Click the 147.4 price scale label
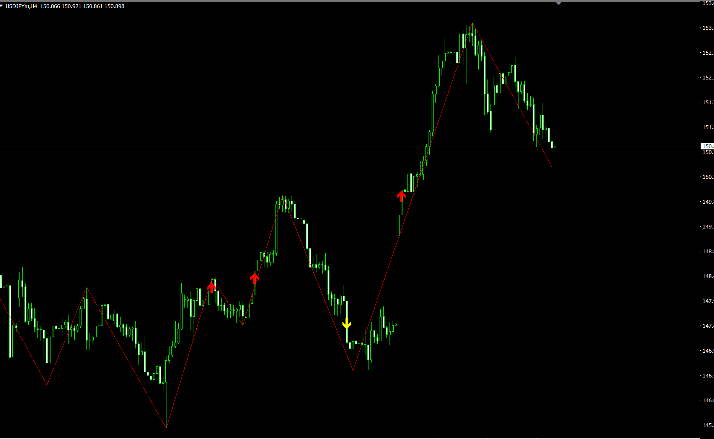714x439 pixels. coord(707,326)
